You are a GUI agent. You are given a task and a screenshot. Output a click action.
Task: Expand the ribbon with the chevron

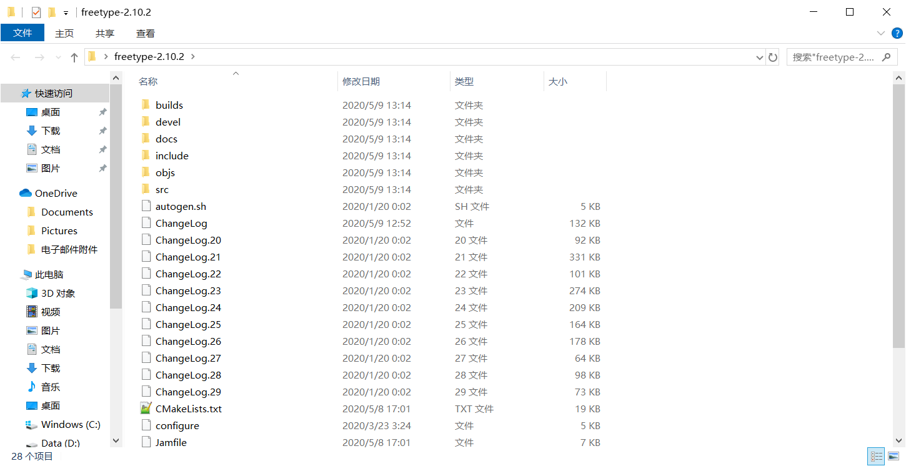881,33
